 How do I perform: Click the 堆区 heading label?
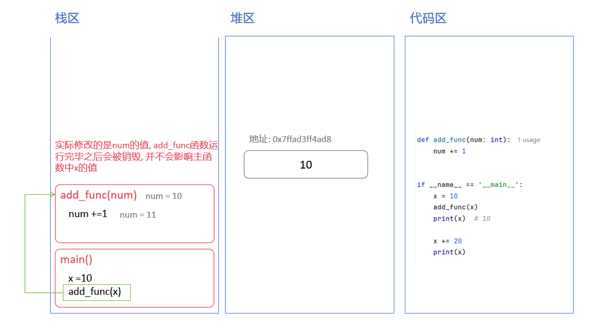pyautogui.click(x=242, y=18)
